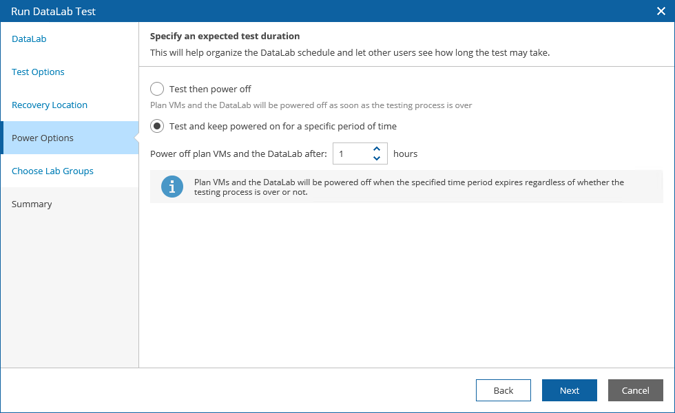
Task: Click the Next button
Action: (x=569, y=390)
